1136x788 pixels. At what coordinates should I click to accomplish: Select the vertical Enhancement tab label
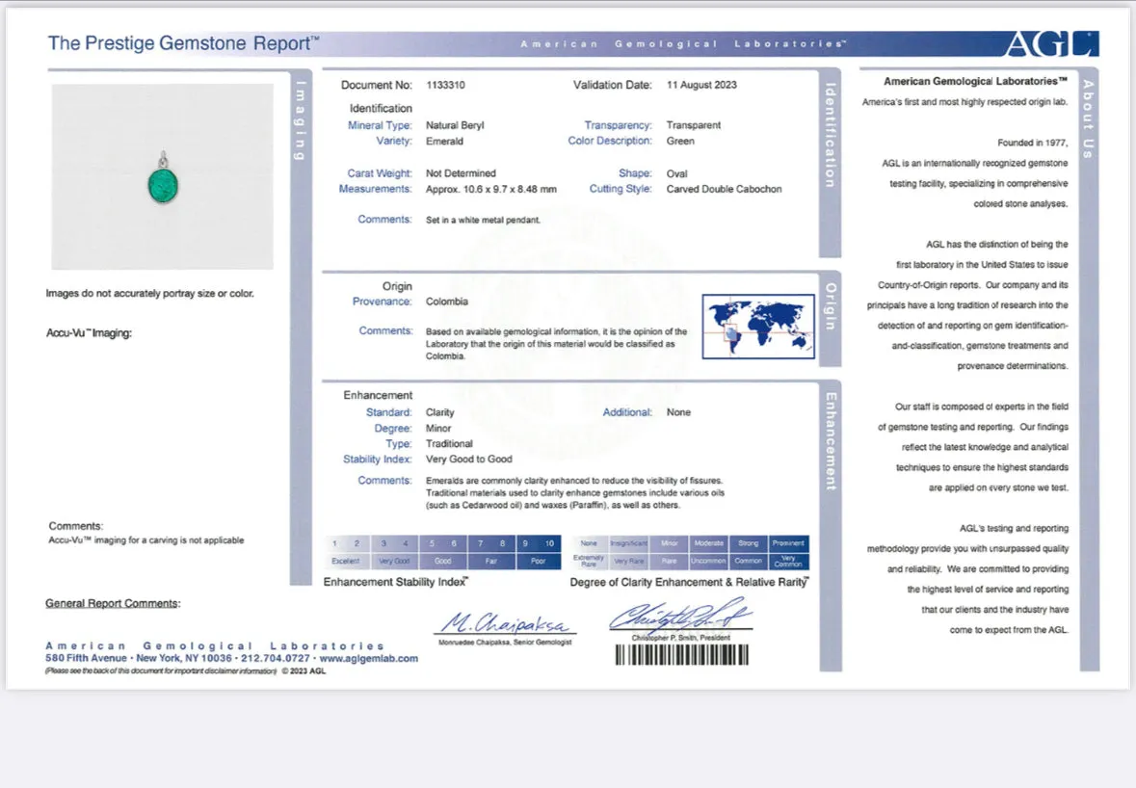(831, 441)
